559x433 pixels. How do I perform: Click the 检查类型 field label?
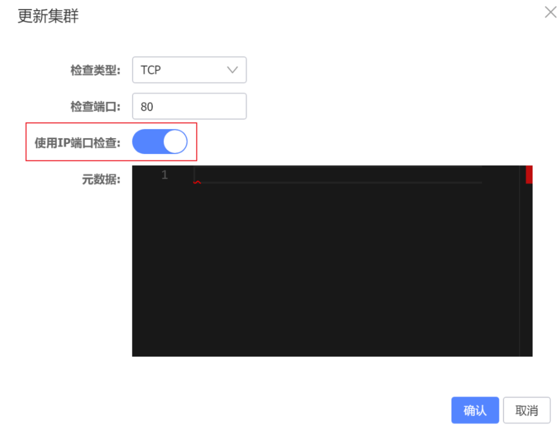point(95,70)
